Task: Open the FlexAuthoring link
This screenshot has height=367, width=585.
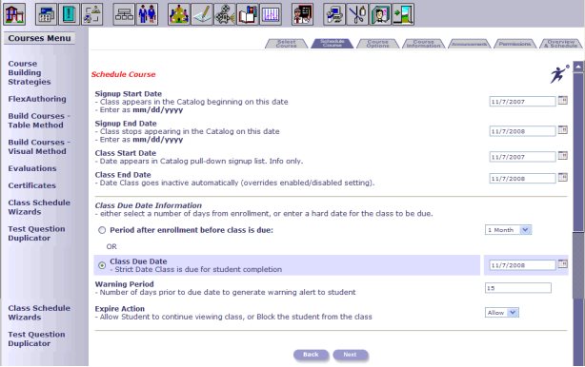Action: click(37, 99)
